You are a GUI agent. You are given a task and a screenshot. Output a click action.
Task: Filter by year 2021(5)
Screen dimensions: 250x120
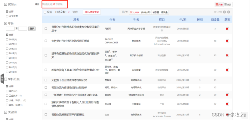[x=7, y=44]
